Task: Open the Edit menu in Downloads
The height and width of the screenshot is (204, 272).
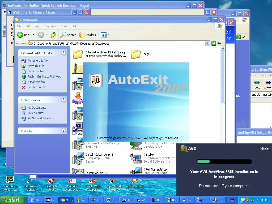Action: (x=28, y=26)
